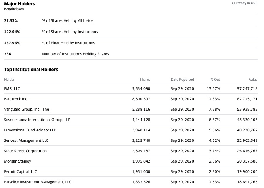Viewport: 264px width, 188px height.
Task: Click Permit Capital, LLC holder
Action: click(x=20, y=172)
